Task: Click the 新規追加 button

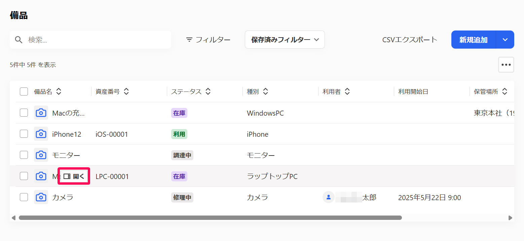Action: (474, 40)
